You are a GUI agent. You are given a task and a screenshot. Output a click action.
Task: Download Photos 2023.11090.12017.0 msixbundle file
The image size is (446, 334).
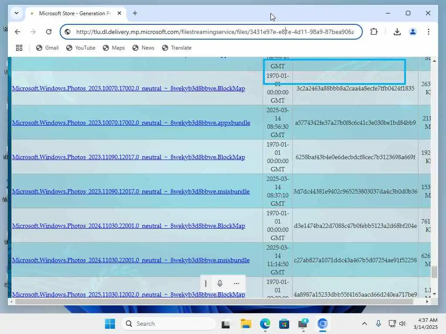point(131,191)
